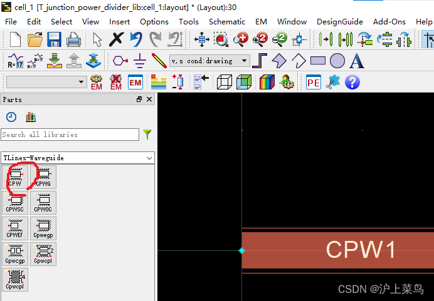The height and width of the screenshot is (301, 434).
Task: Click the rainbow layer colors icon
Action: tap(267, 83)
